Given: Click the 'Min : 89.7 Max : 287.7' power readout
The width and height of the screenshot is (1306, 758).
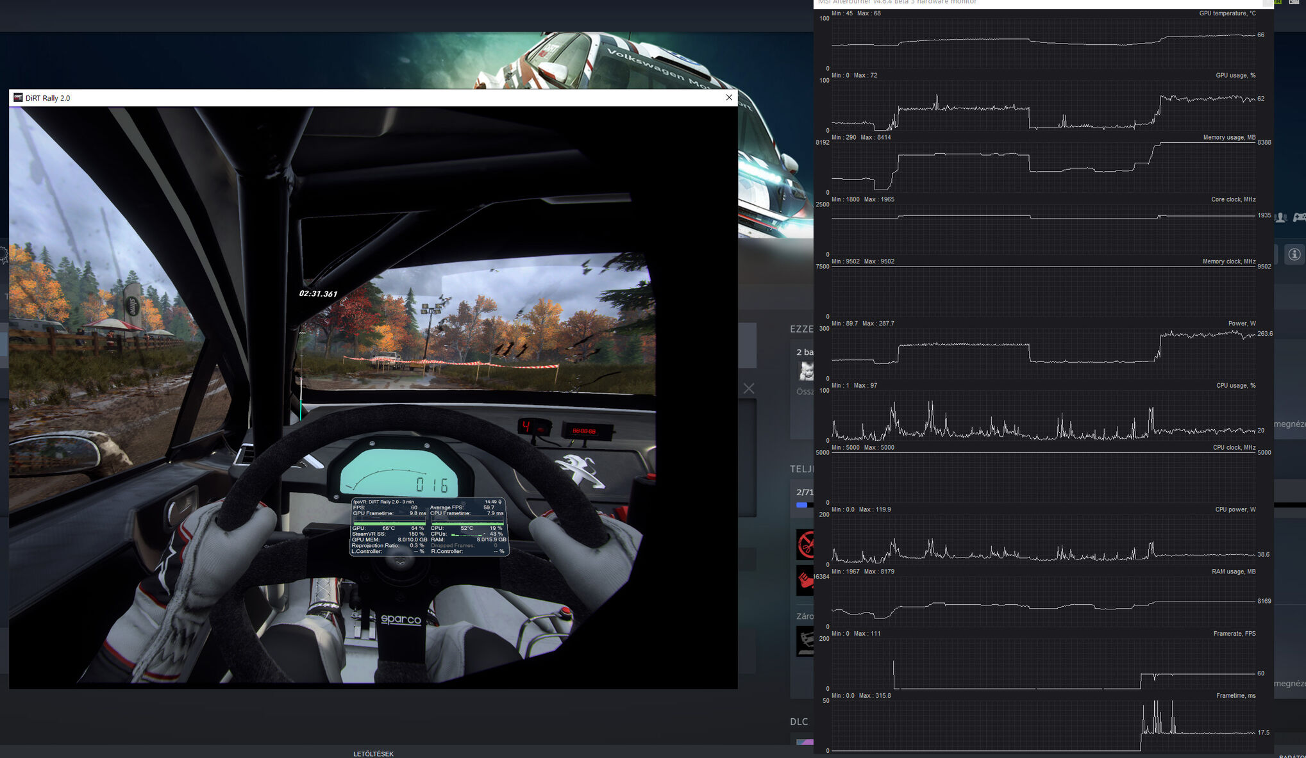Looking at the screenshot, I should click(x=863, y=324).
